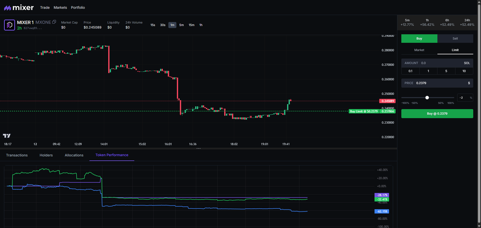Set amount to 1 SOL

coord(428,71)
